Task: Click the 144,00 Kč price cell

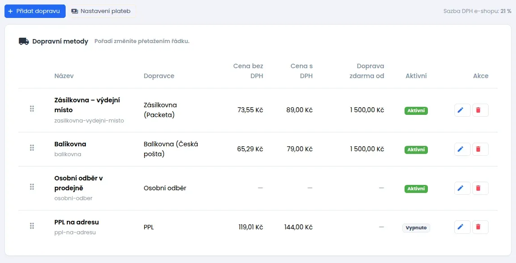Action: click(298, 227)
